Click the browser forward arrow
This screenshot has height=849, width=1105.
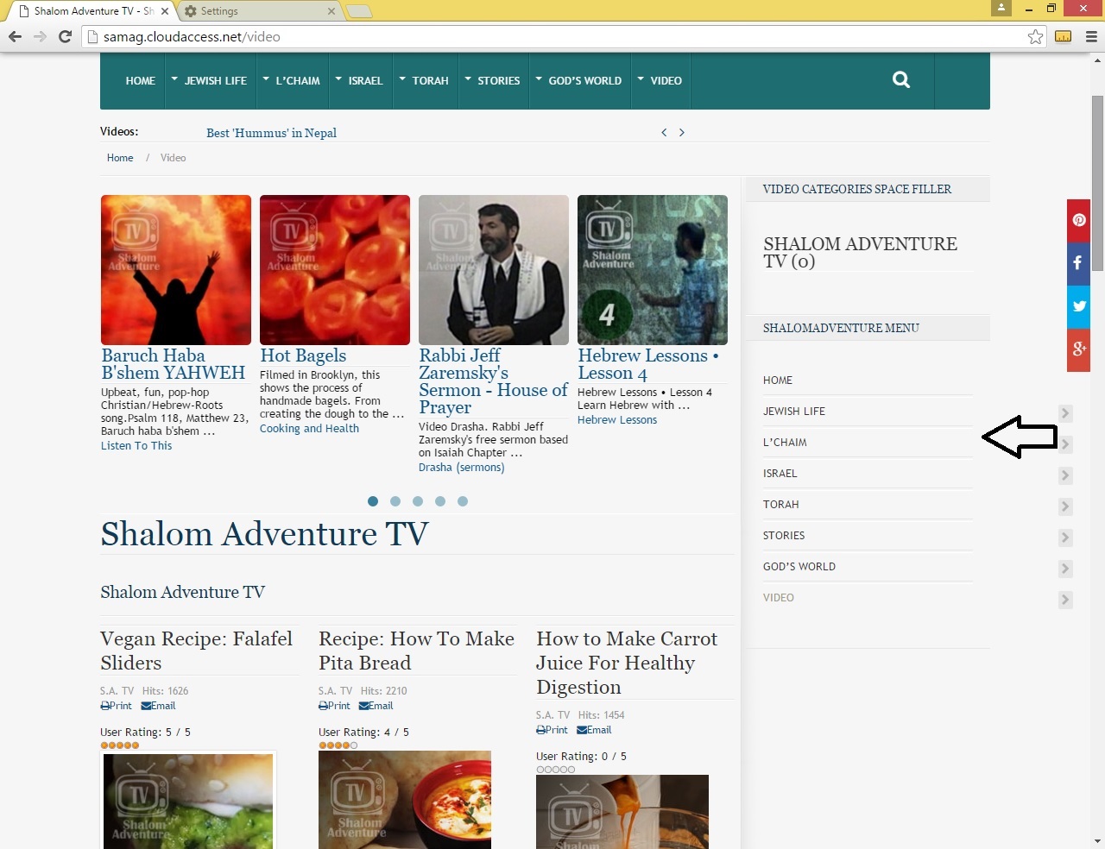click(40, 36)
